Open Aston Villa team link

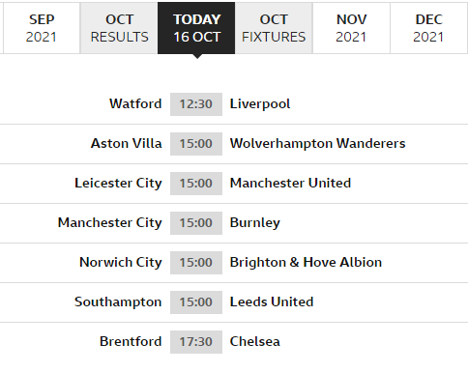pos(127,143)
